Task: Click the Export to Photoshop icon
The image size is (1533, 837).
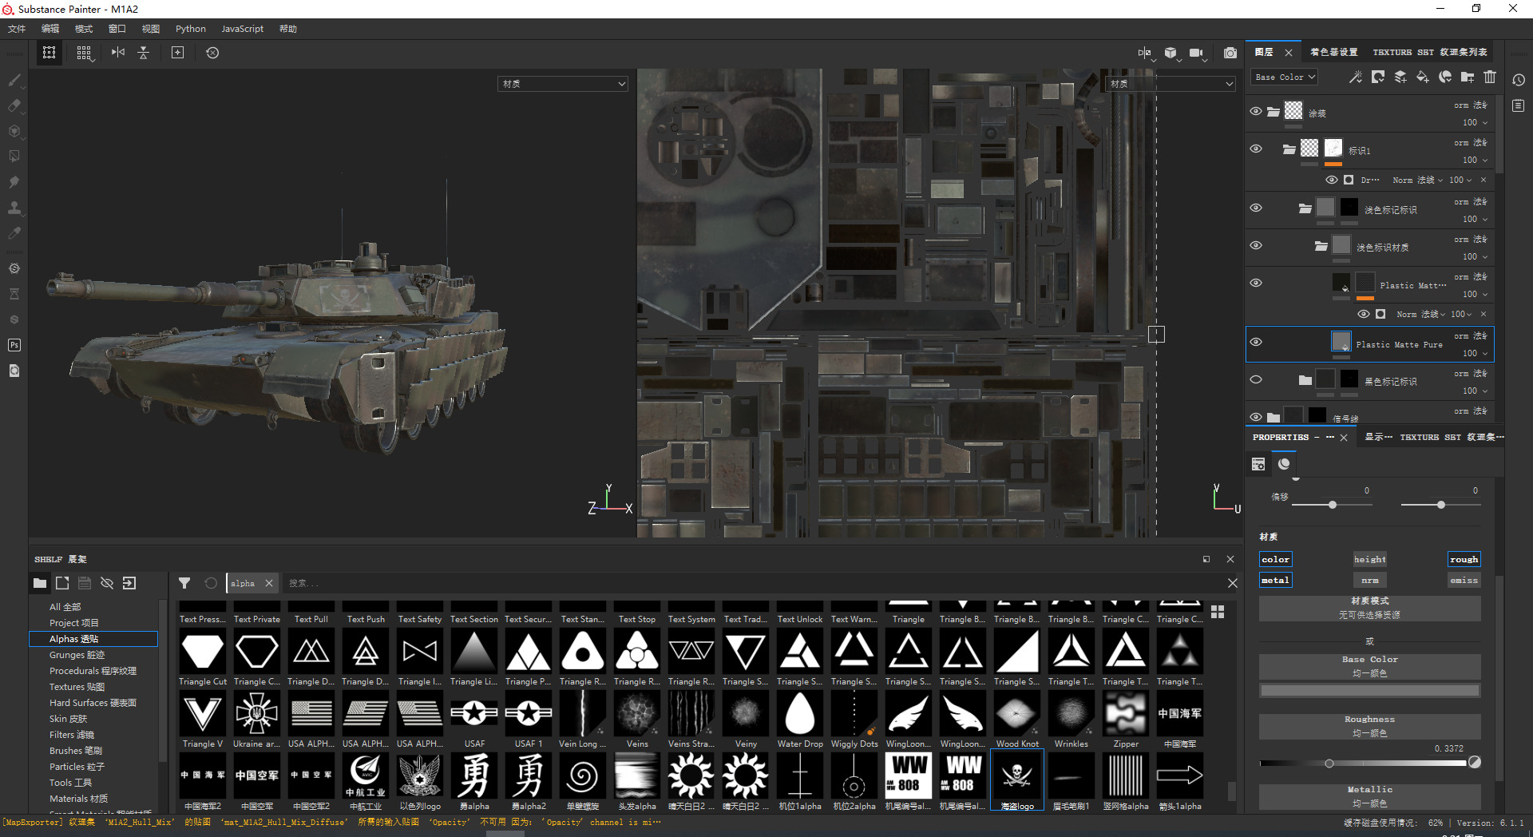Action: tap(14, 345)
